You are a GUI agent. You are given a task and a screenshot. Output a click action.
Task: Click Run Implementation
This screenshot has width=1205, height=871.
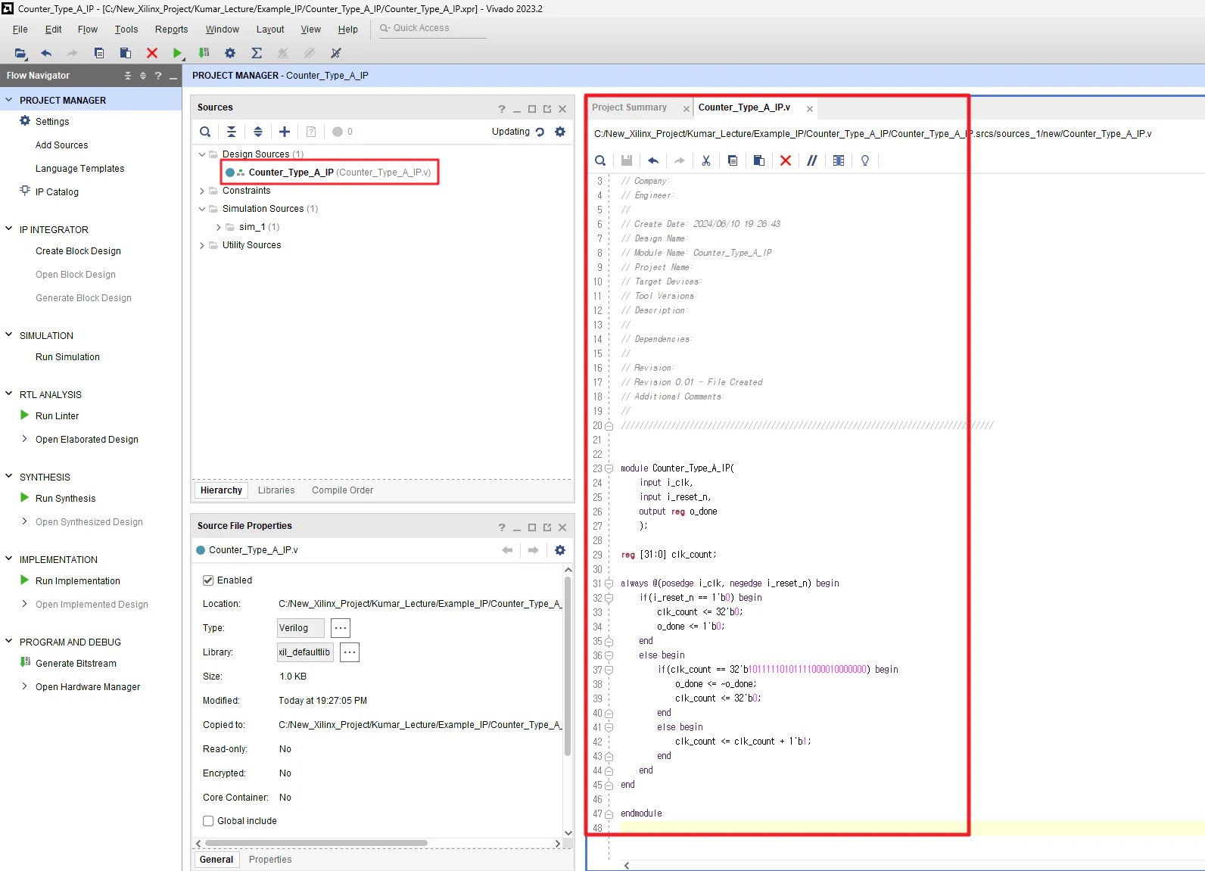(x=78, y=581)
